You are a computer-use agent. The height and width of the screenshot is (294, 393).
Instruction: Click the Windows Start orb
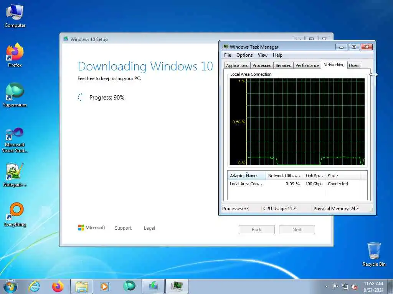point(10,286)
